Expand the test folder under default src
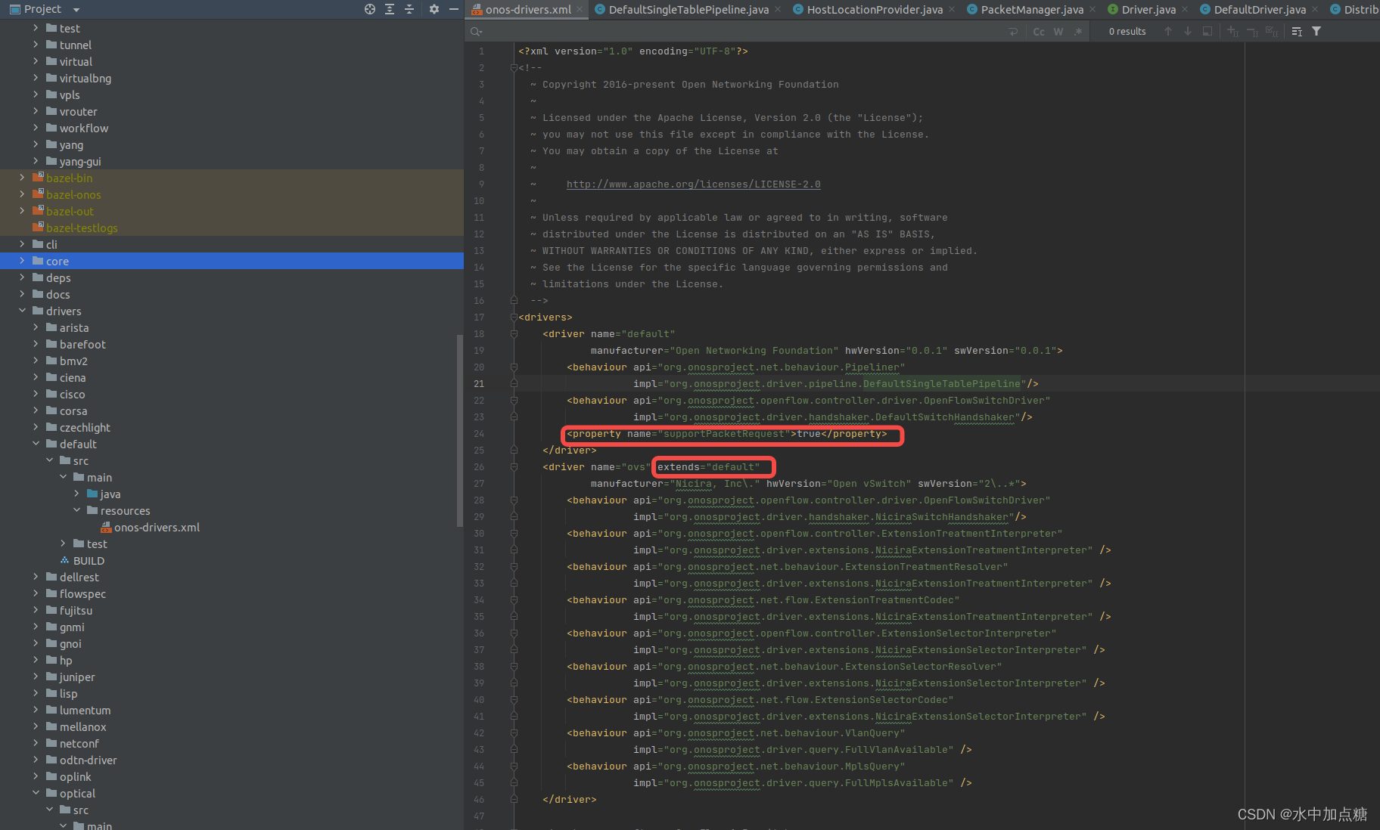Image resolution: width=1380 pixels, height=830 pixels. coord(63,544)
